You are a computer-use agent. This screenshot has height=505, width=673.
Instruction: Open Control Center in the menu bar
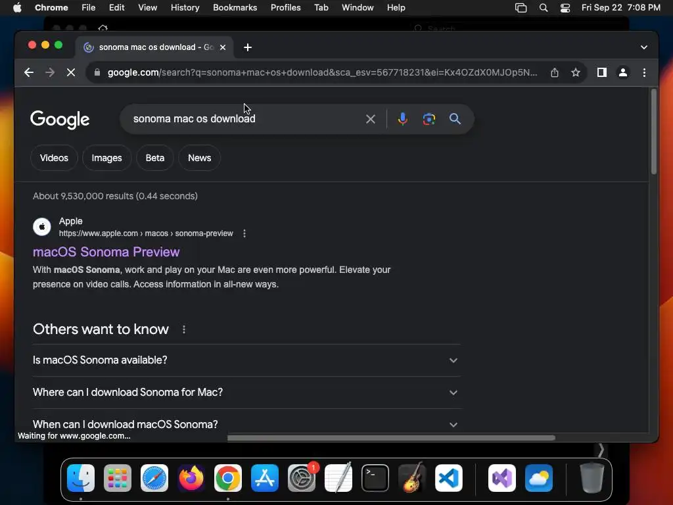click(565, 8)
